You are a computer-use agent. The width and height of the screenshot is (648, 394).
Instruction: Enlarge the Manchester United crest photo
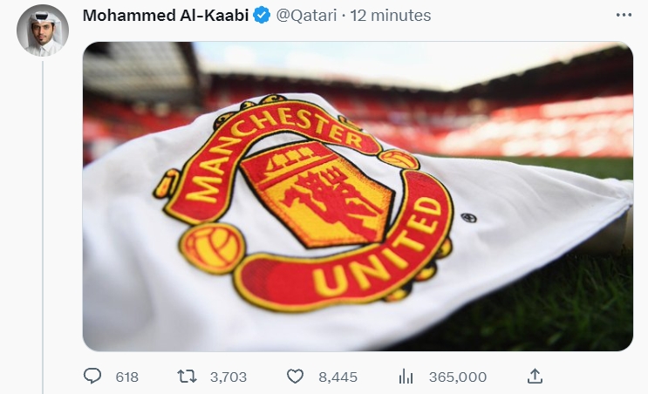click(358, 197)
